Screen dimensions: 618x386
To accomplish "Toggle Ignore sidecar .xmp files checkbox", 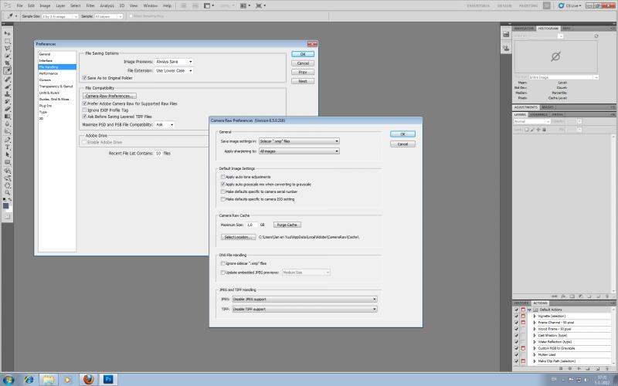I will click(x=223, y=263).
